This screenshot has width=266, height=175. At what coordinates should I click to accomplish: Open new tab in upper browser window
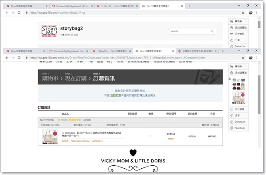click(189, 6)
